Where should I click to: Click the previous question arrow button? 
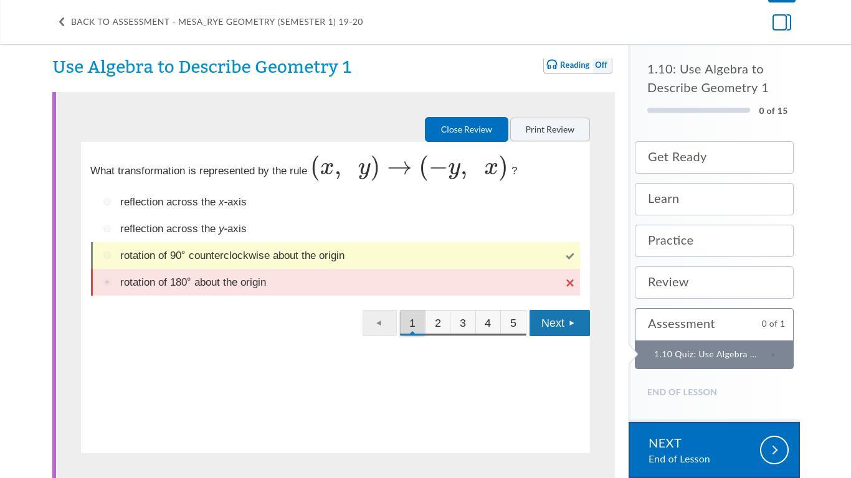pyautogui.click(x=379, y=323)
